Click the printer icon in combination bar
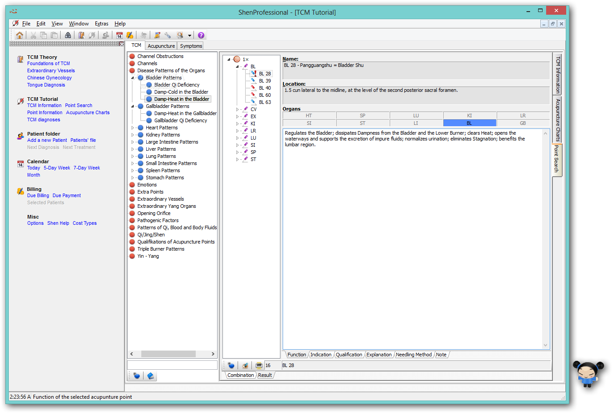The height and width of the screenshot is (413, 613). tap(259, 365)
